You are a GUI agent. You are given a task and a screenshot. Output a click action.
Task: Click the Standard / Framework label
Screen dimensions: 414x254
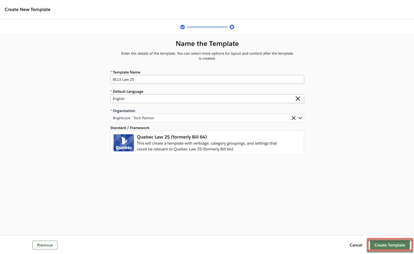click(x=130, y=128)
